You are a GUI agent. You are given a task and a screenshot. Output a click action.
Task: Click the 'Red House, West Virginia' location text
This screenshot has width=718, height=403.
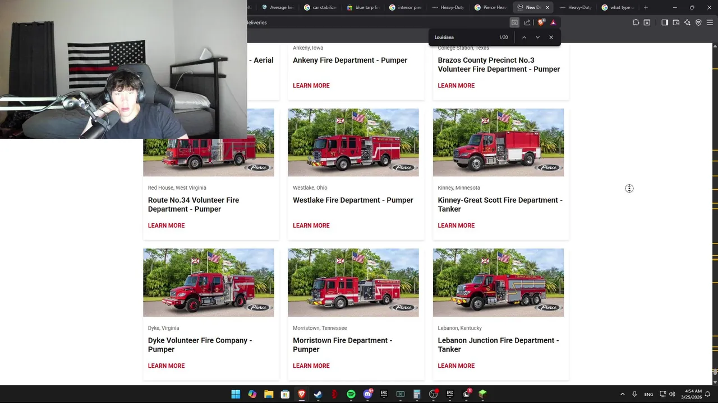(177, 188)
